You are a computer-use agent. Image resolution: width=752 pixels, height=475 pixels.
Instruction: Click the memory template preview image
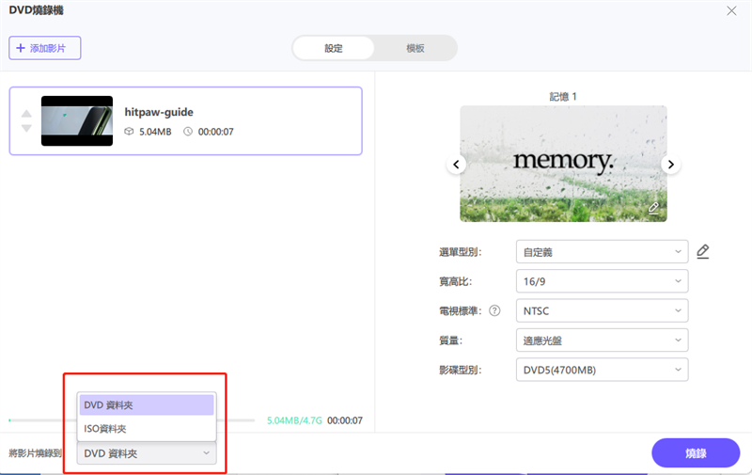pos(563,164)
